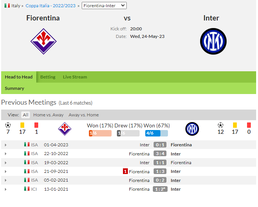Image resolution: width=258 pixels, height=207 pixels.
Task: Select the 'Away vs. Home' view filter
Action: pyautogui.click(x=84, y=115)
